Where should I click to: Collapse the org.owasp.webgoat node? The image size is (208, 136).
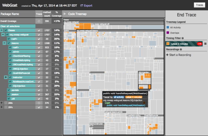click(x=3, y=35)
